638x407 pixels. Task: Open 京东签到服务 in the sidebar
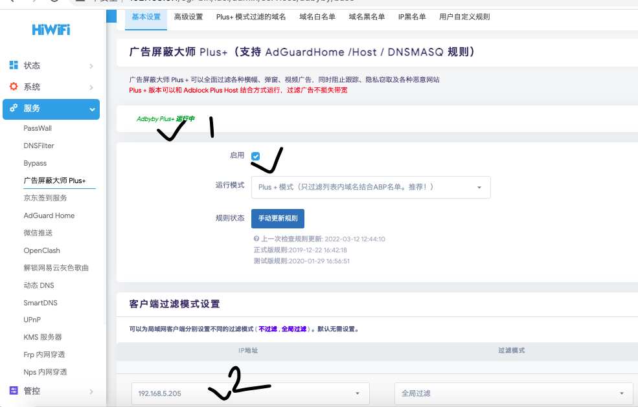tap(45, 198)
